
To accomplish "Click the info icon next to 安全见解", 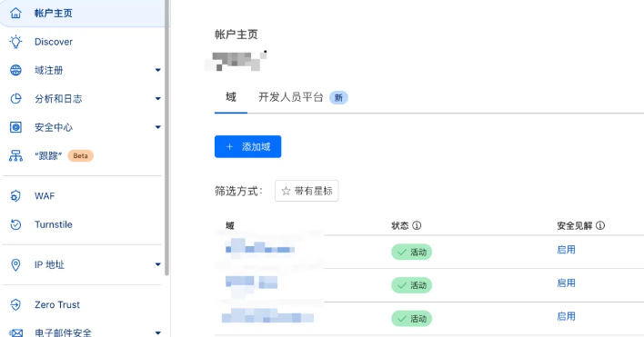I will coord(600,225).
